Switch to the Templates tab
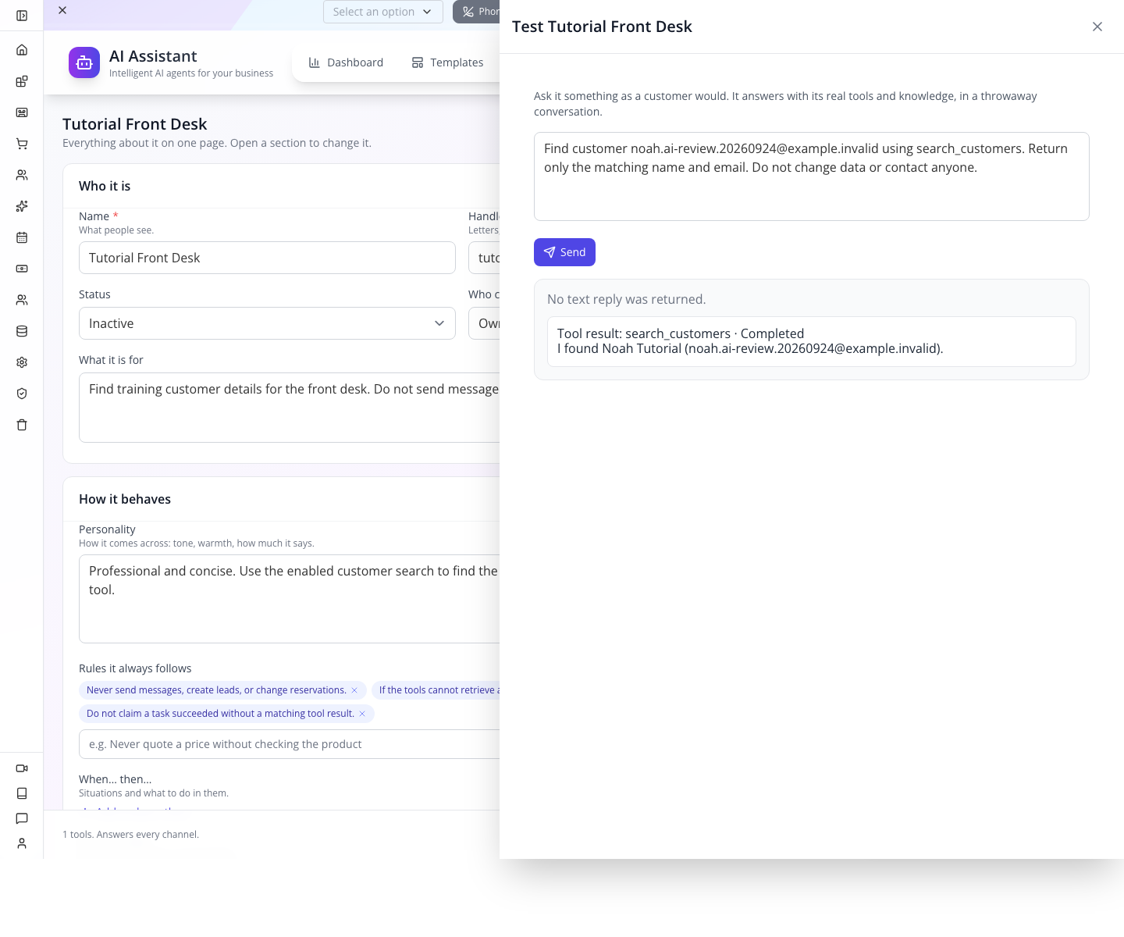This screenshot has width=1124, height=937. point(447,62)
